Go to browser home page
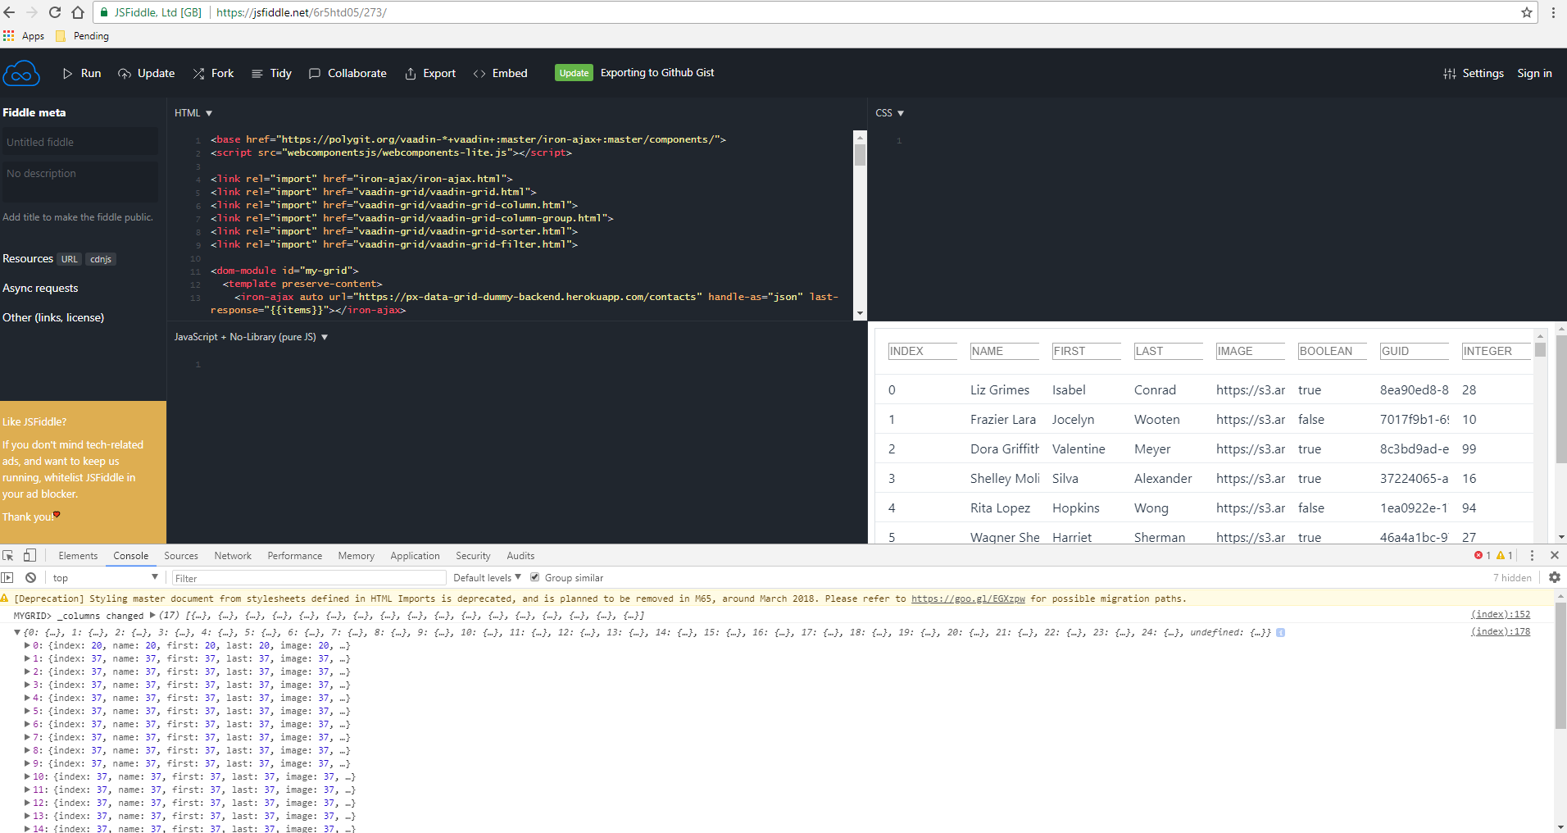 coord(78,12)
